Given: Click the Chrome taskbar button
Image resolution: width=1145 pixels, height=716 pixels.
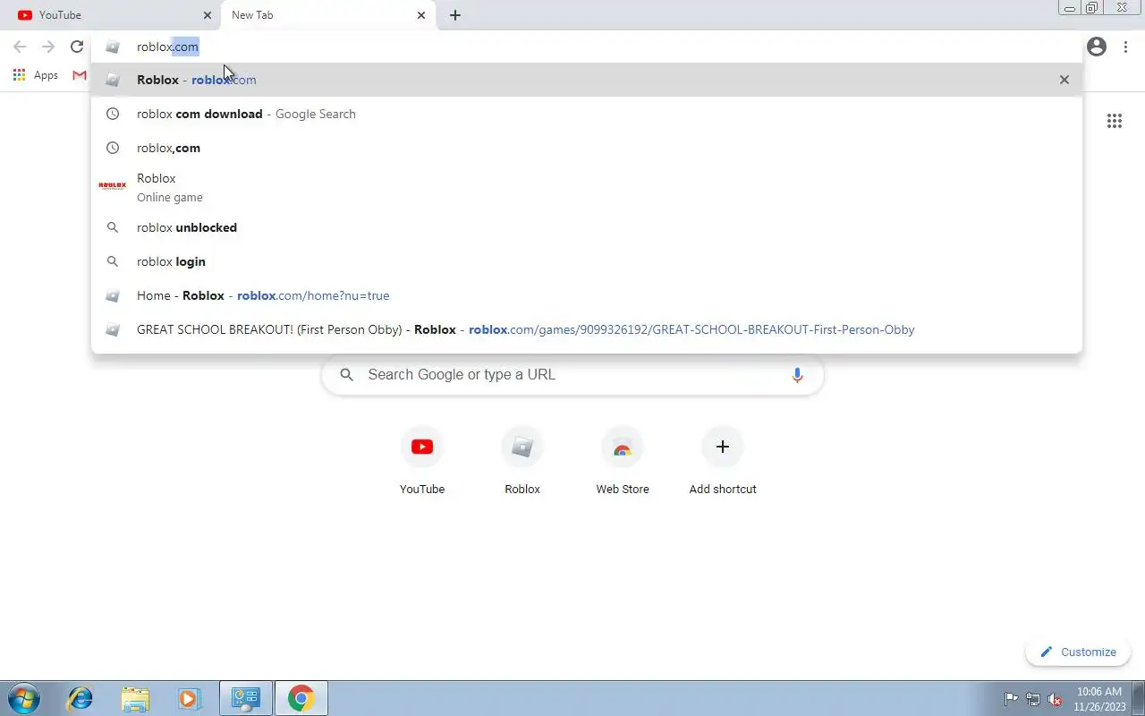Looking at the screenshot, I should pos(301,698).
